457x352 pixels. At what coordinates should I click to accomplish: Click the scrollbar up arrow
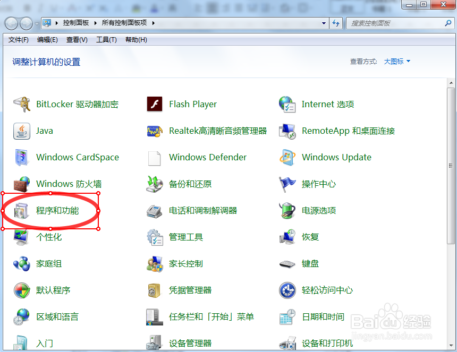pos(451,83)
